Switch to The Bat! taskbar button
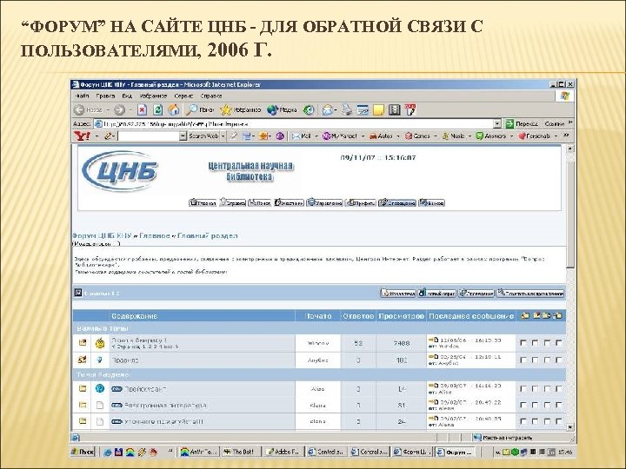 point(241,452)
